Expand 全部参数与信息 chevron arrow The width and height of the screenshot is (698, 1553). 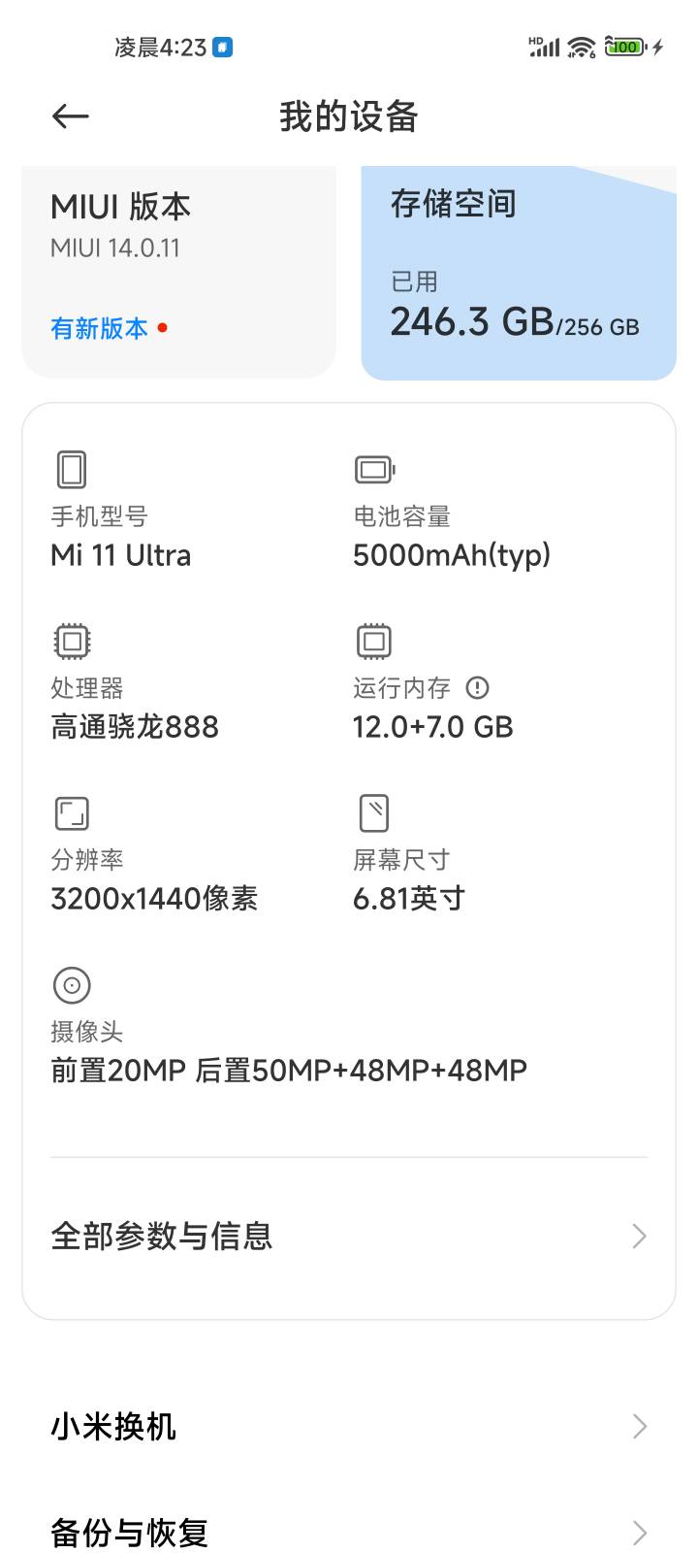(x=639, y=1236)
